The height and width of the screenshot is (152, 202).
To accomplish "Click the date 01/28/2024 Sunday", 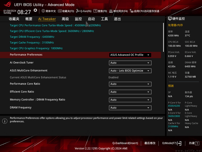I will [x=10, y=12].
